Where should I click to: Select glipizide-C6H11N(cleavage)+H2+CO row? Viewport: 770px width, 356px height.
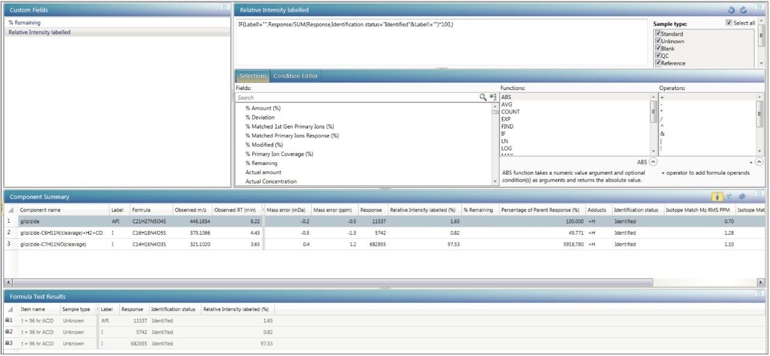pos(385,233)
